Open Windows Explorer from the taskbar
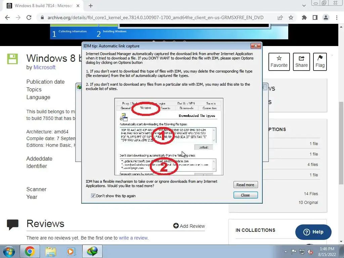Screen dimensions: 344x258 51,251
